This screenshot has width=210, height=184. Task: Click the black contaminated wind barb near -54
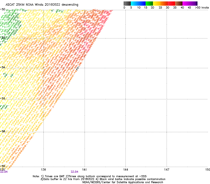click(x=78, y=68)
